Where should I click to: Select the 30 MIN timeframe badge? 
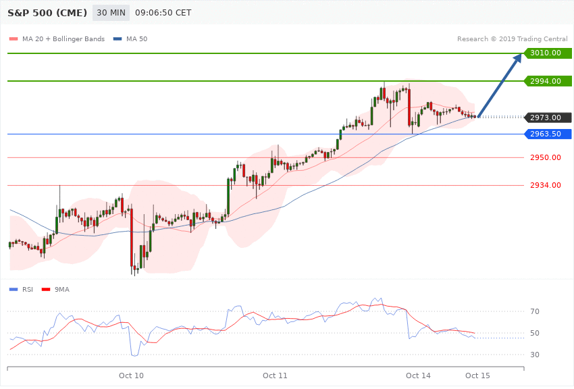click(111, 13)
